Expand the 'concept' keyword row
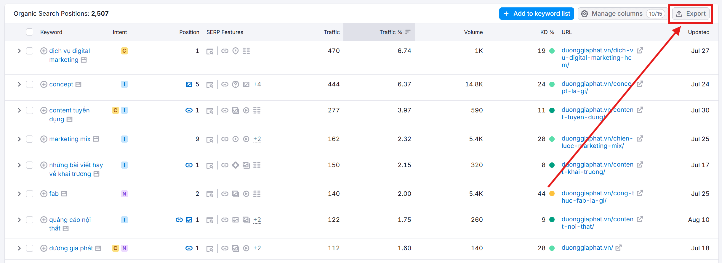Viewport: 722px width, 263px height. 19,84
